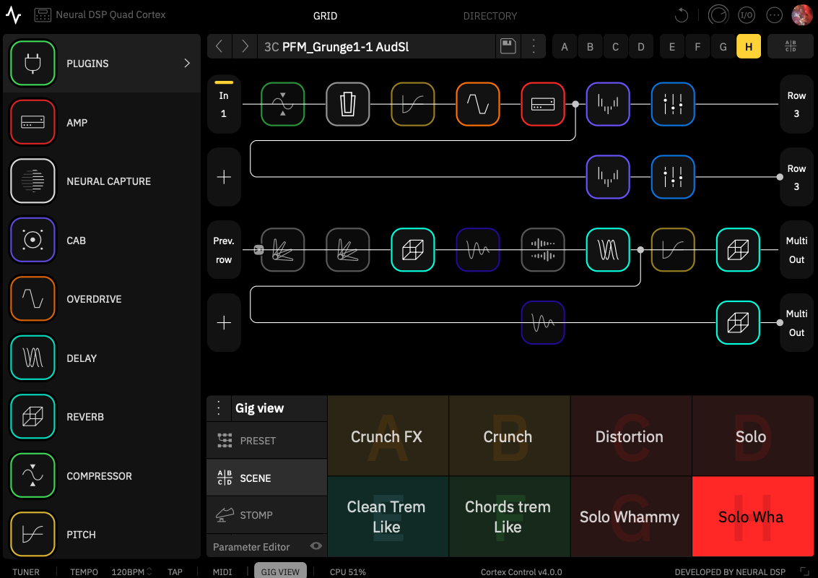Screen dimensions: 818x578
Task: Choose the Neural Capture category icon
Action: click(32, 181)
